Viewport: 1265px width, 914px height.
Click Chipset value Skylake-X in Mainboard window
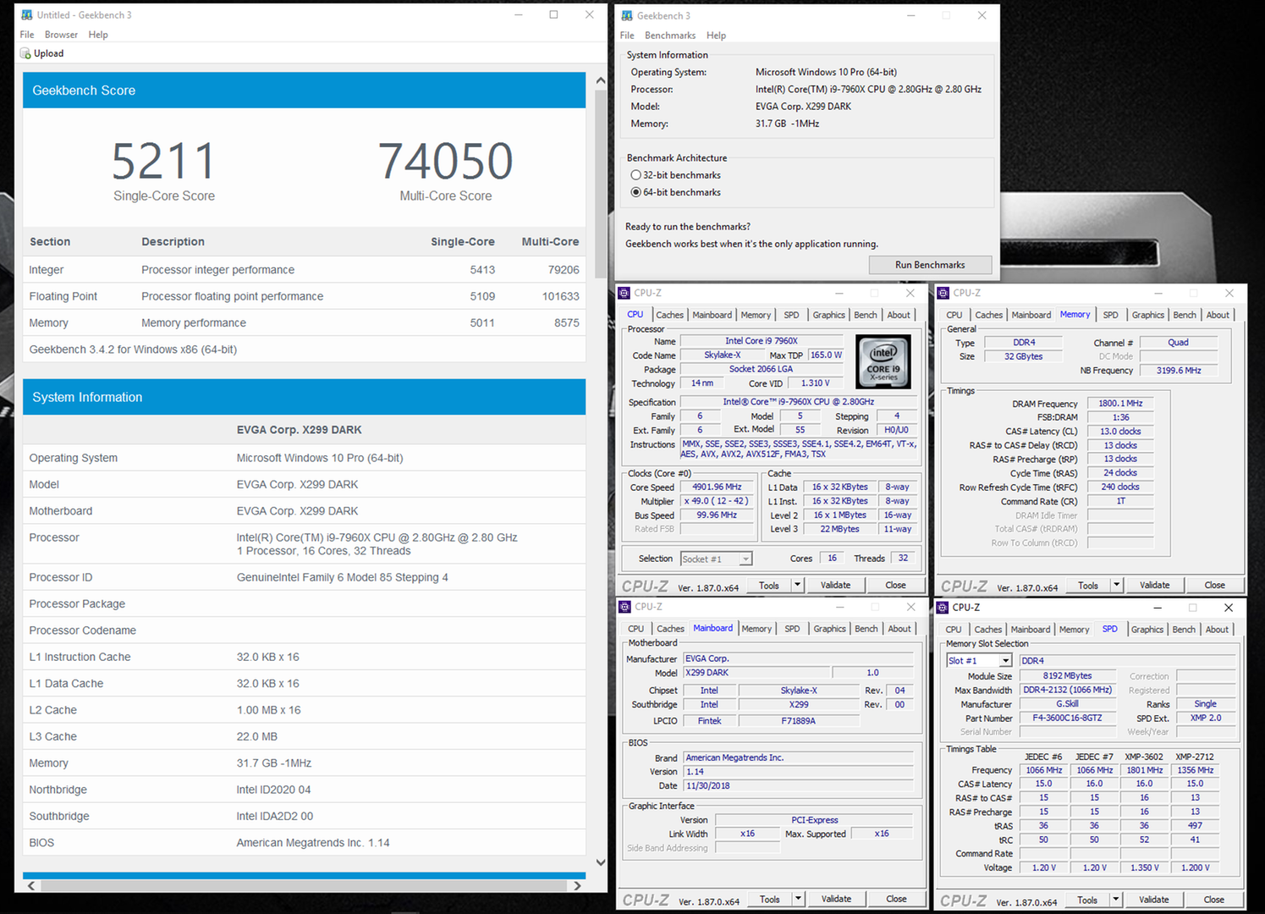[799, 691]
